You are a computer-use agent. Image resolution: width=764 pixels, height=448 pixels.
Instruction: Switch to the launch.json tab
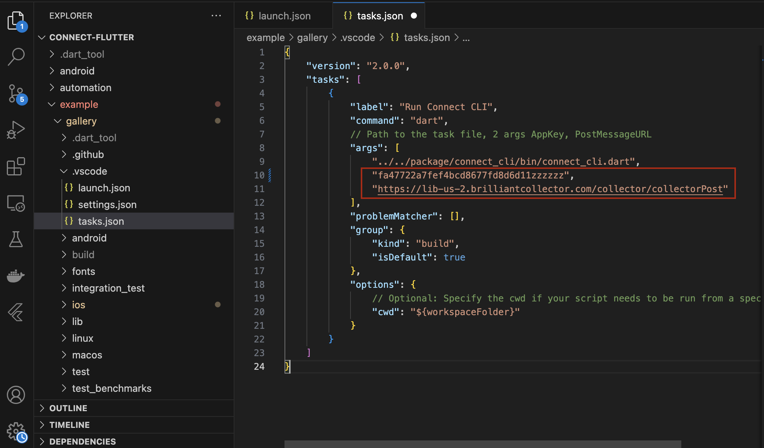pyautogui.click(x=284, y=16)
